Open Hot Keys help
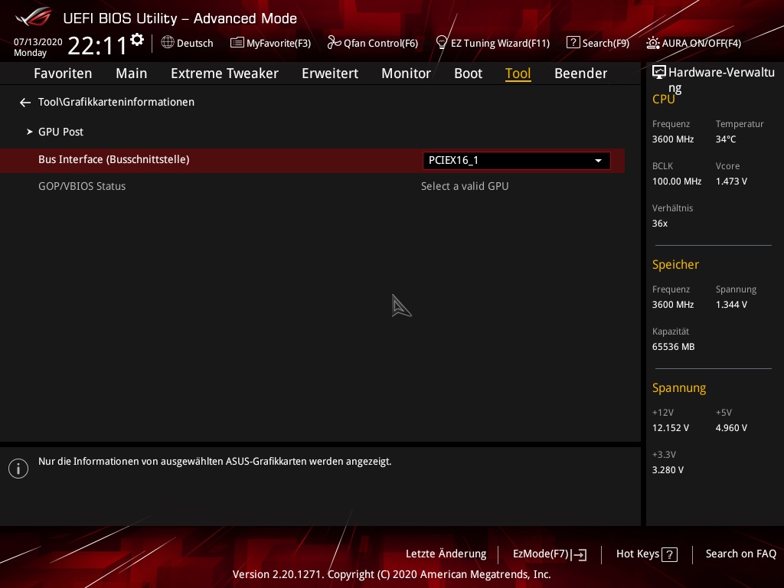The height and width of the screenshot is (588, 784). point(646,554)
